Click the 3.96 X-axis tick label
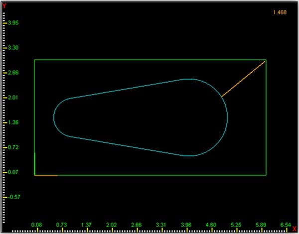299x234 pixels. pos(186,225)
